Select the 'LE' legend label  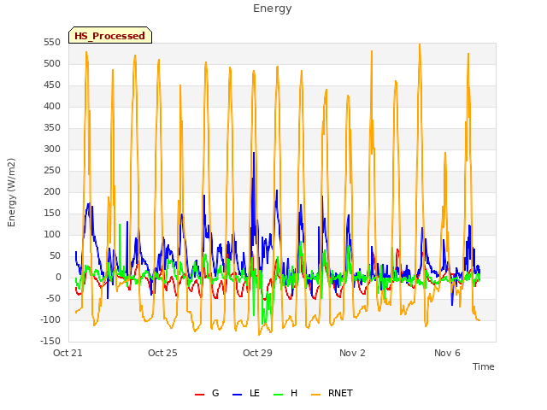pyautogui.click(x=255, y=393)
